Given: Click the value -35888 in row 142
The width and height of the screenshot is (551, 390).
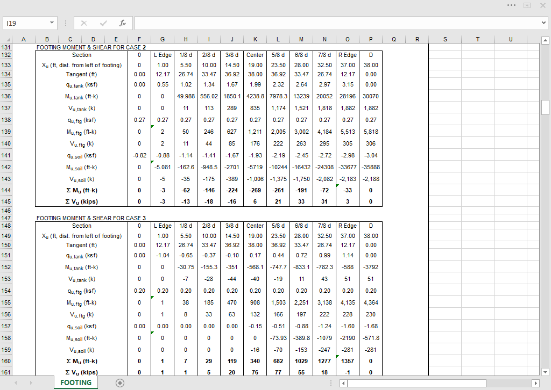Looking at the screenshot, I should [371, 167].
